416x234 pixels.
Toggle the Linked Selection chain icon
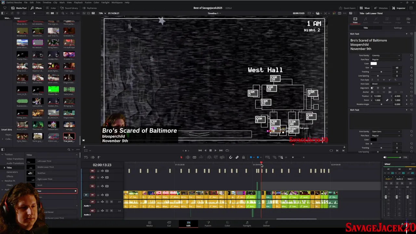[x=237, y=157]
